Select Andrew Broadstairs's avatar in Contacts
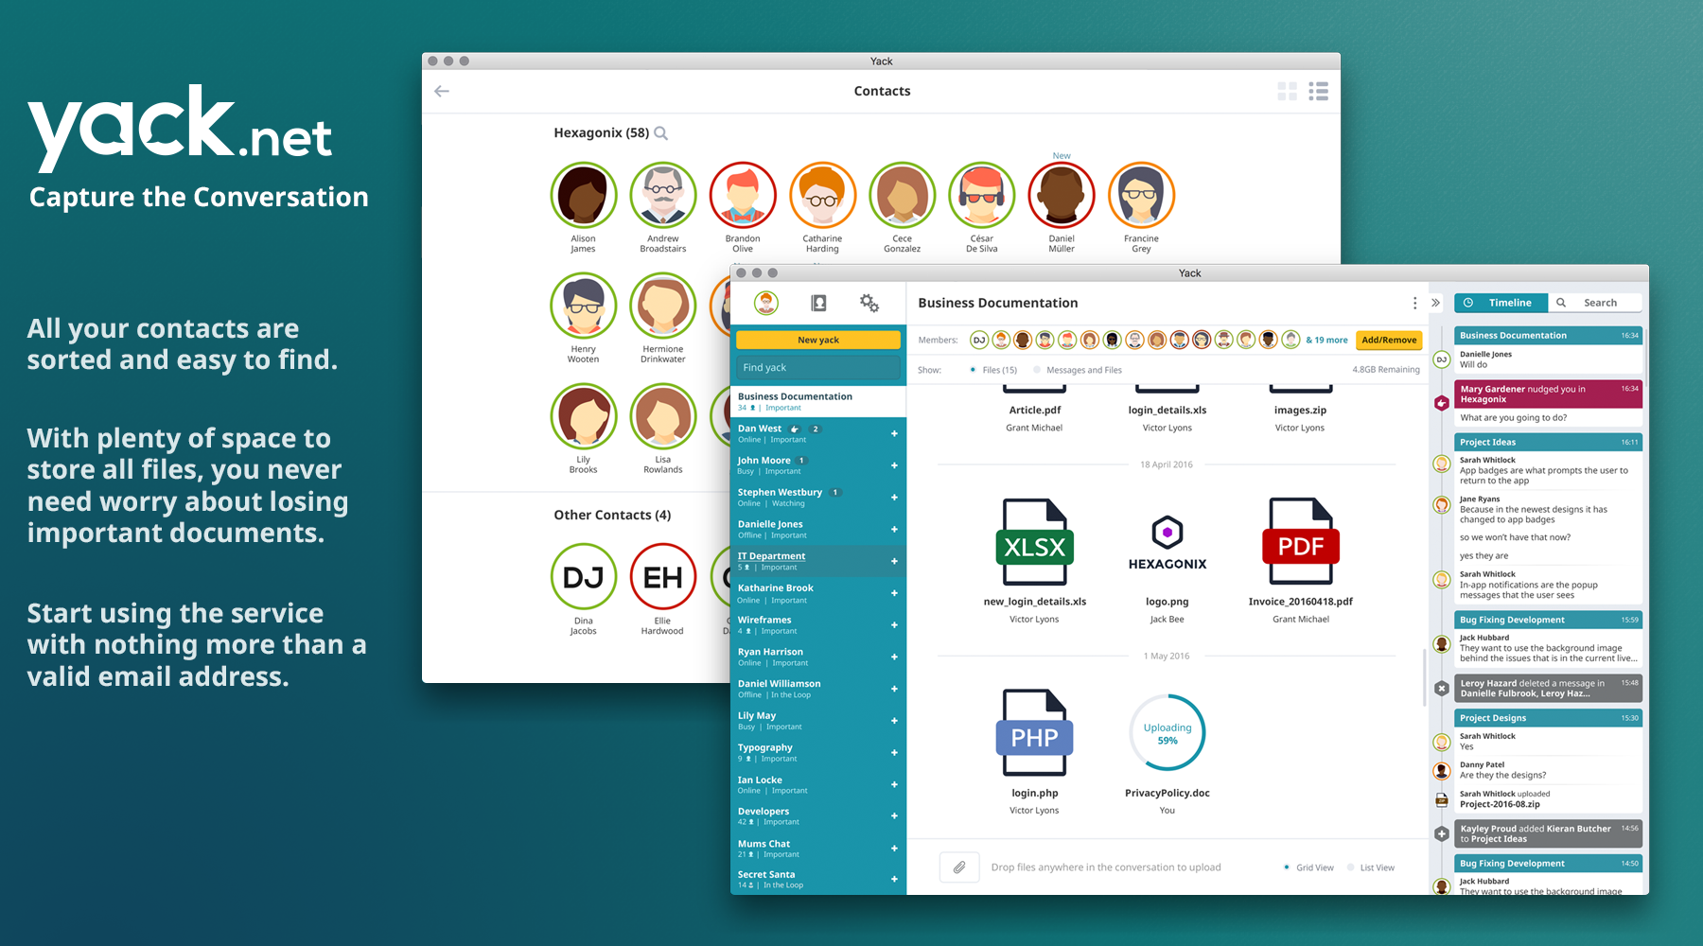This screenshot has width=1703, height=946. coord(663,195)
